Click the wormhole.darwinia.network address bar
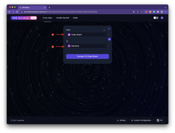 (60, 12)
